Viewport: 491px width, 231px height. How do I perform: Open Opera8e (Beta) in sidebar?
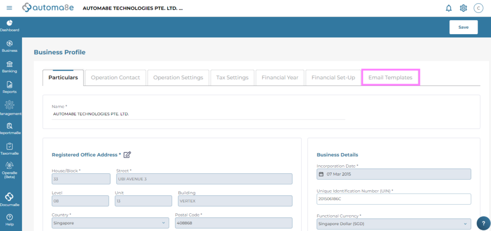pos(10,170)
